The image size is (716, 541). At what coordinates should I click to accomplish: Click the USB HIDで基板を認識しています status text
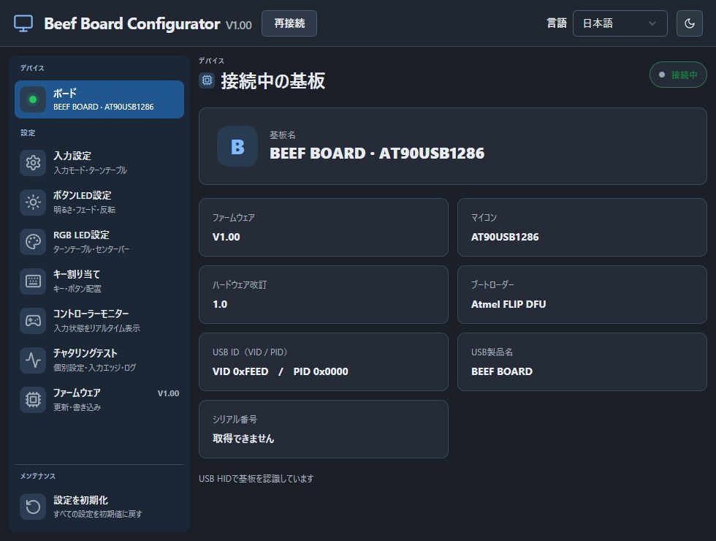tap(256, 478)
